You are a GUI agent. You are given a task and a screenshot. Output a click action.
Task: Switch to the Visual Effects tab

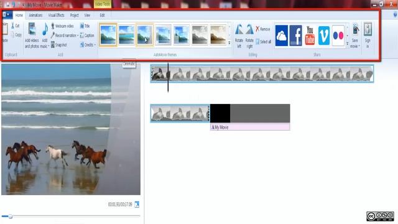tap(56, 15)
